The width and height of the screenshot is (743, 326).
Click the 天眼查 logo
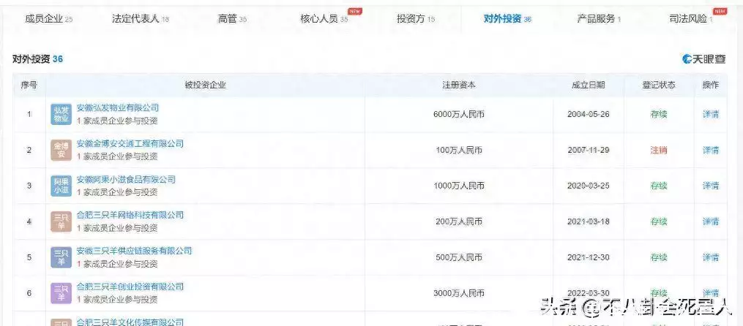point(703,59)
